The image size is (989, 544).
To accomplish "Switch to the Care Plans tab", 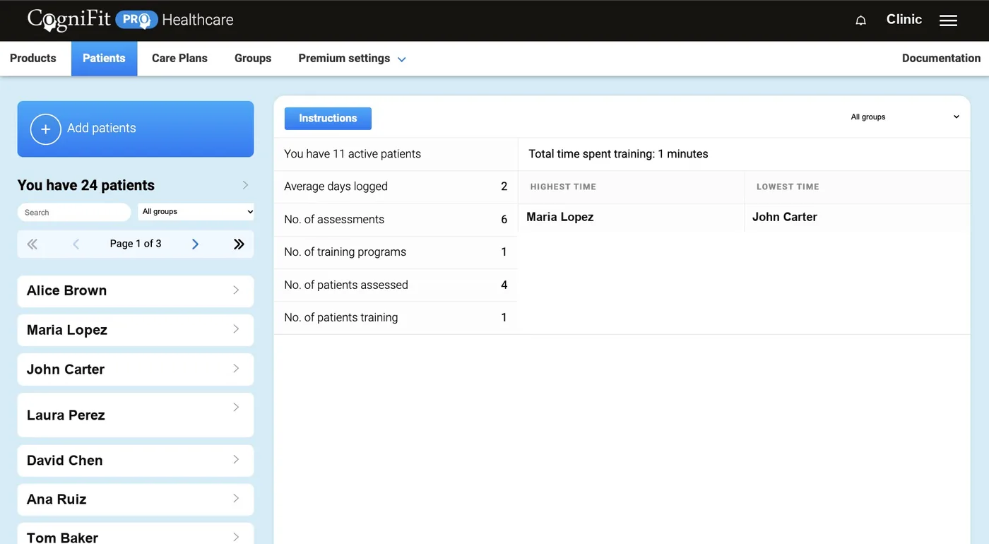I will click(179, 59).
